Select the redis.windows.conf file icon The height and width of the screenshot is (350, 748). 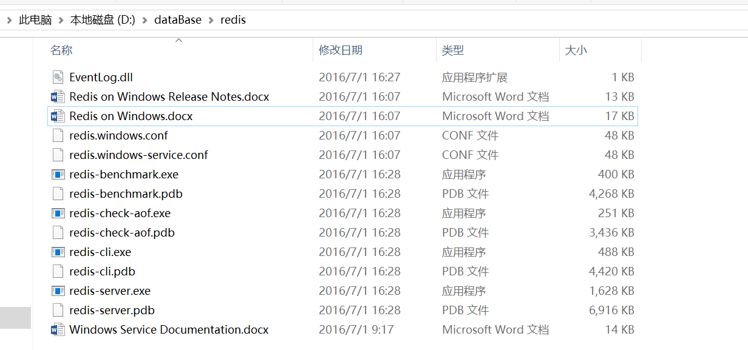coord(58,135)
